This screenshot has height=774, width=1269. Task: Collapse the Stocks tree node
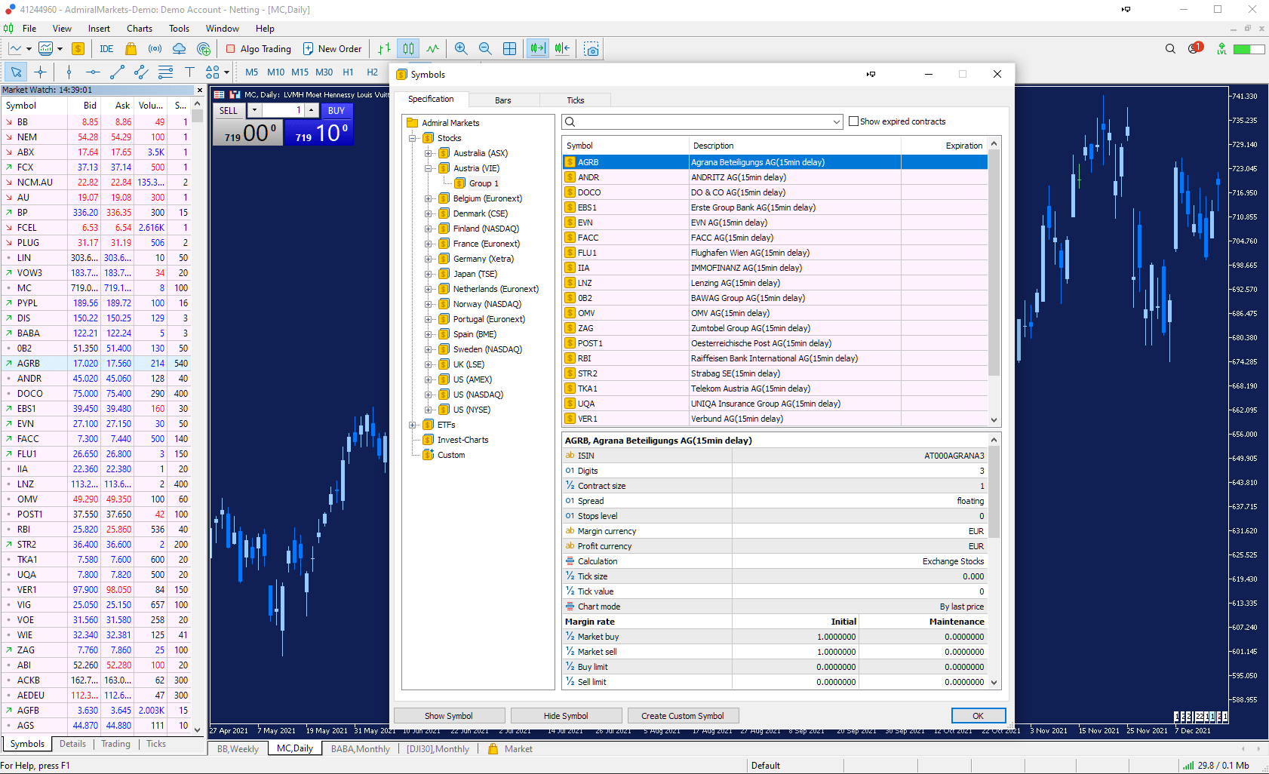click(x=413, y=138)
